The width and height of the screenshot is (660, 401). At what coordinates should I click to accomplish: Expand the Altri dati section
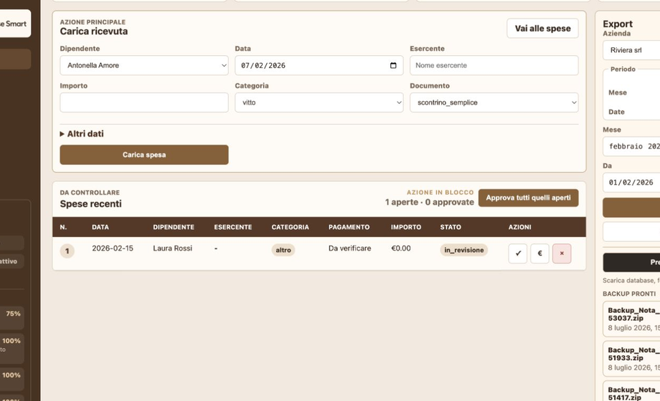point(82,134)
